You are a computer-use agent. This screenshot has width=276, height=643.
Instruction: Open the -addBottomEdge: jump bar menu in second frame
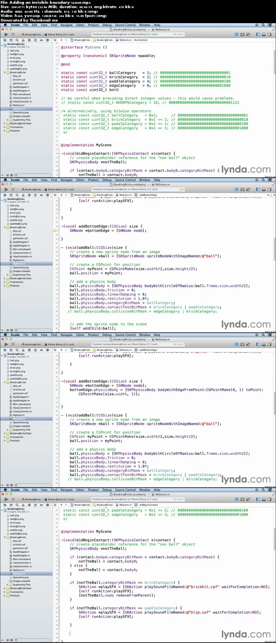coord(146,195)
